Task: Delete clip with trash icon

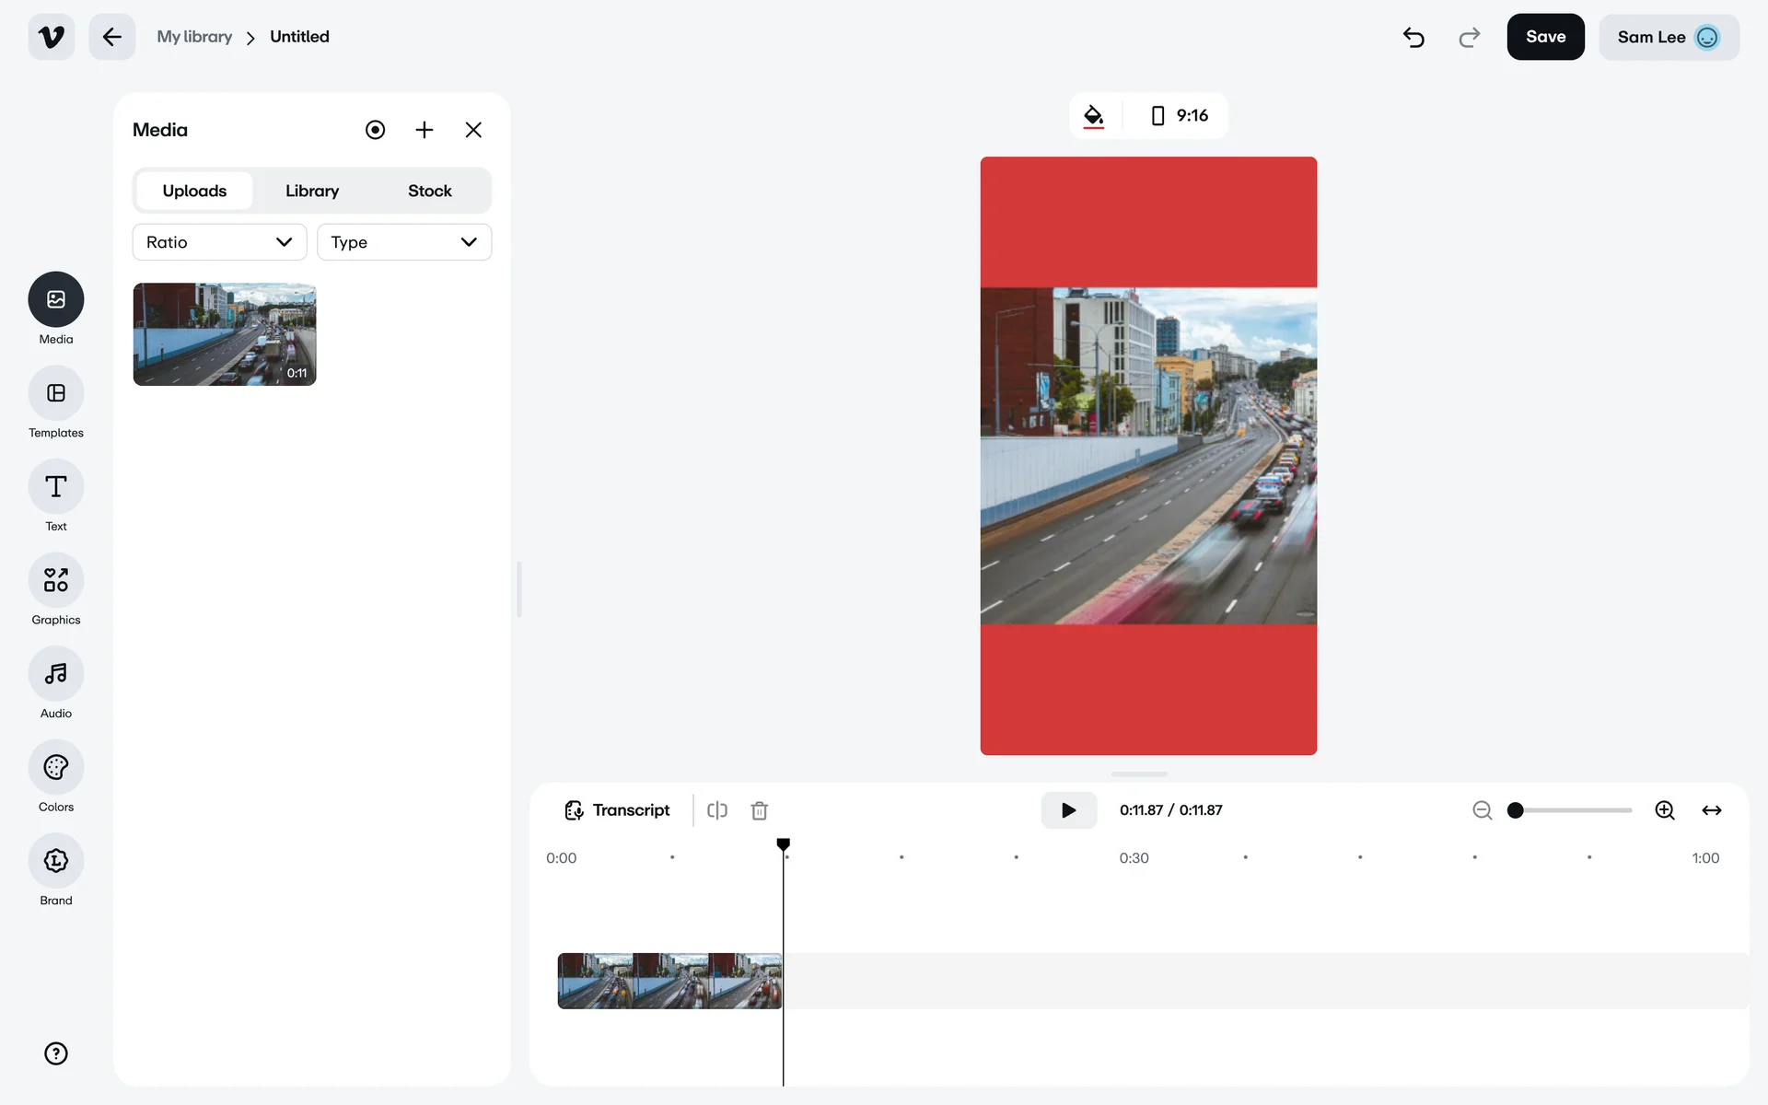Action: [x=759, y=810]
